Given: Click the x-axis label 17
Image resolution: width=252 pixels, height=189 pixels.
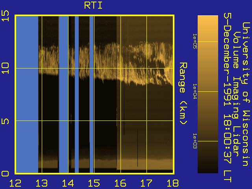Looking at the screenshot, I should pos(146,183).
